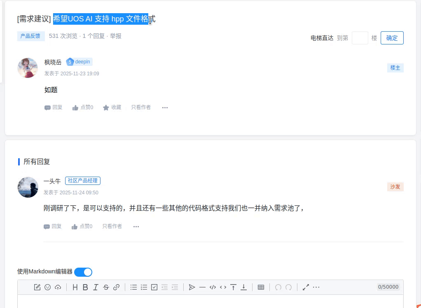The height and width of the screenshot is (308, 421).
Task: Insert a code block with </> icon
Action: (x=213, y=287)
